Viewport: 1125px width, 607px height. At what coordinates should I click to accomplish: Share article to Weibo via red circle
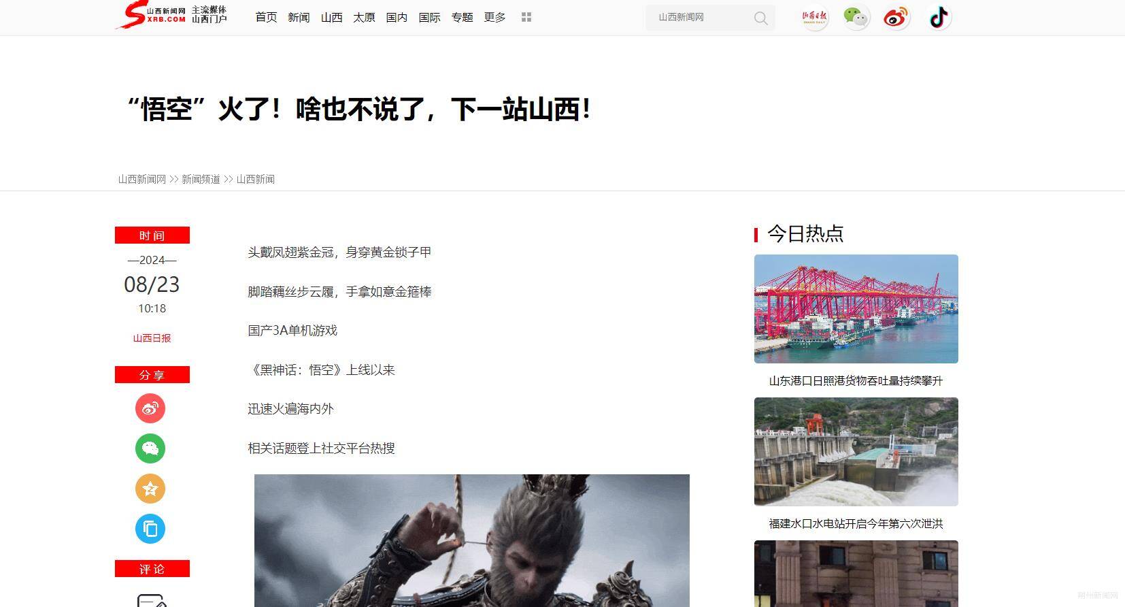point(150,408)
